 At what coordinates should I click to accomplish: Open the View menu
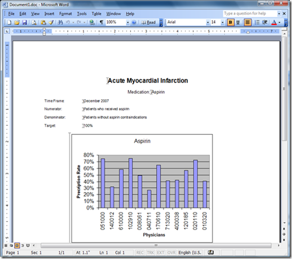pyautogui.click(x=35, y=14)
